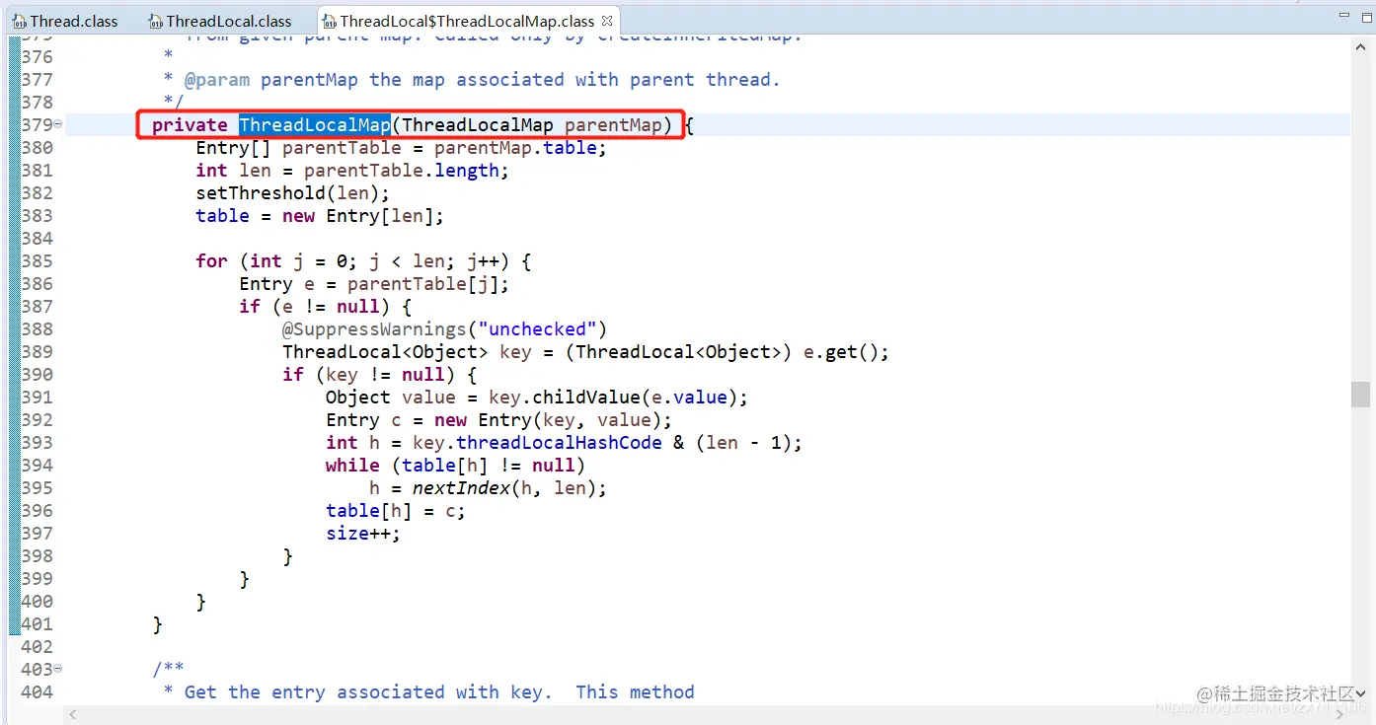Click line number 401 in the gutter
1376x725 pixels.
click(38, 624)
